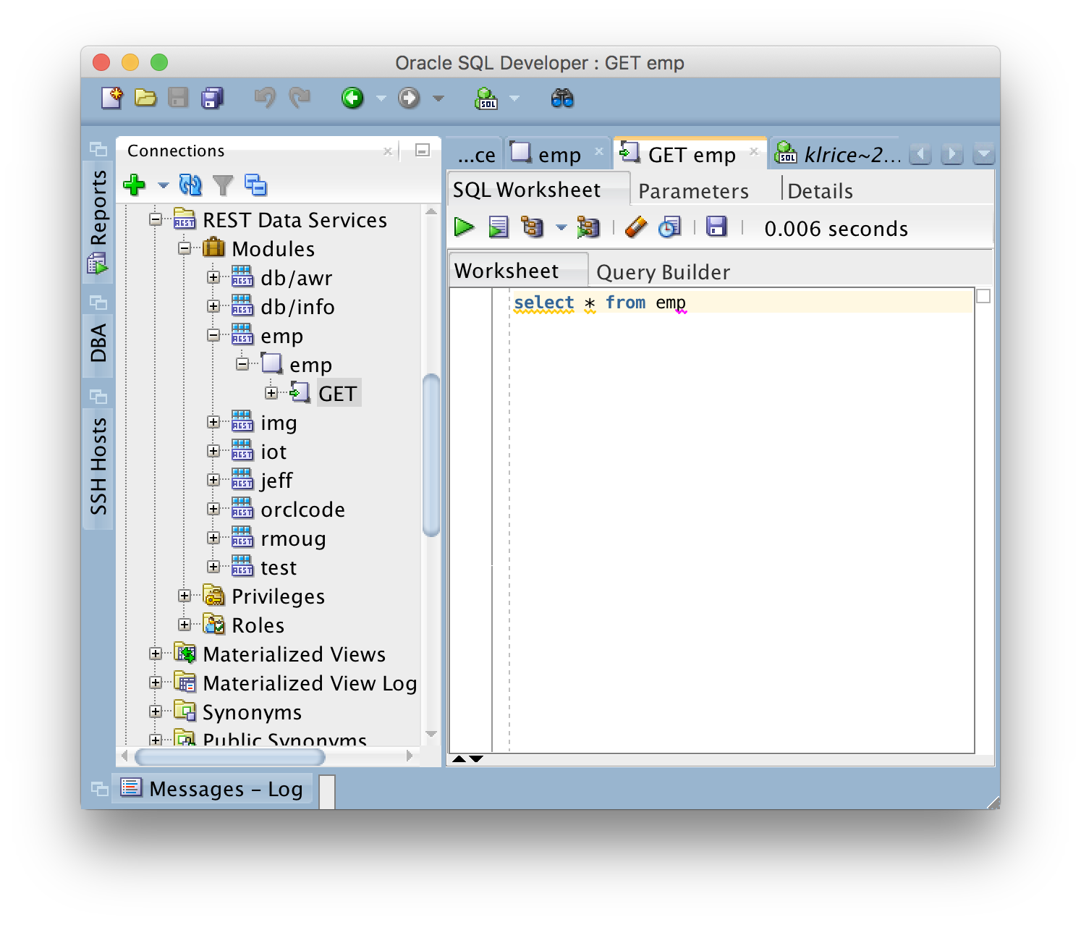Switch to the truncated ...ce editor tab
The width and height of the screenshot is (1081, 925).
[475, 155]
